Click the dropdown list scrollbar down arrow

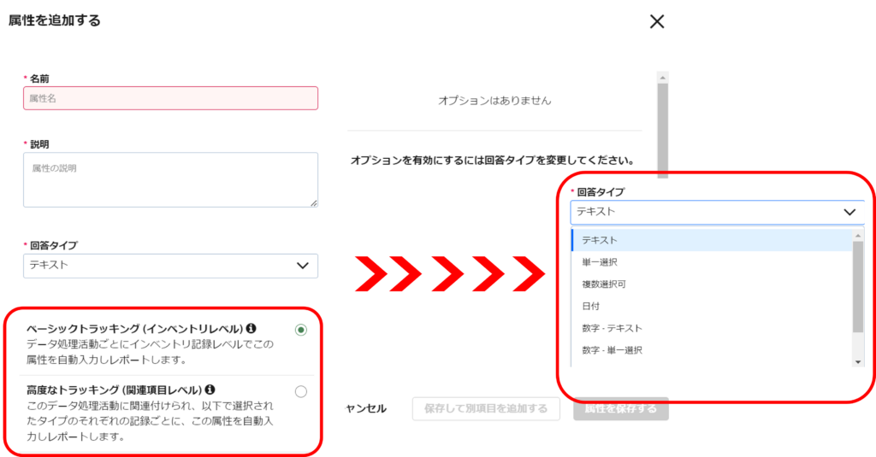point(858,361)
